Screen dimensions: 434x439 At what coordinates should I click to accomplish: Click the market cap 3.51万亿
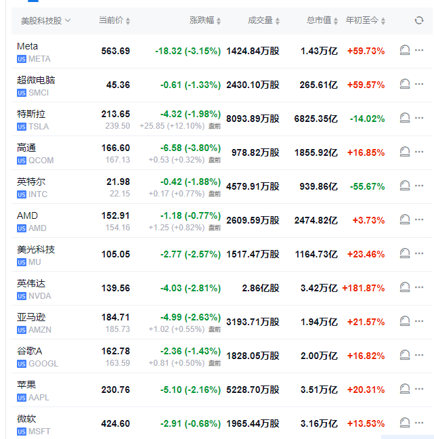click(x=319, y=390)
